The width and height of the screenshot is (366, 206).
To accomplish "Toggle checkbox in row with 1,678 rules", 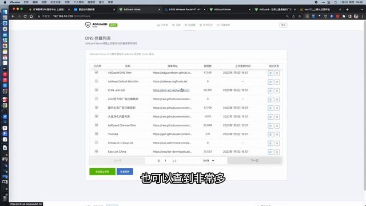I will pos(97,116).
